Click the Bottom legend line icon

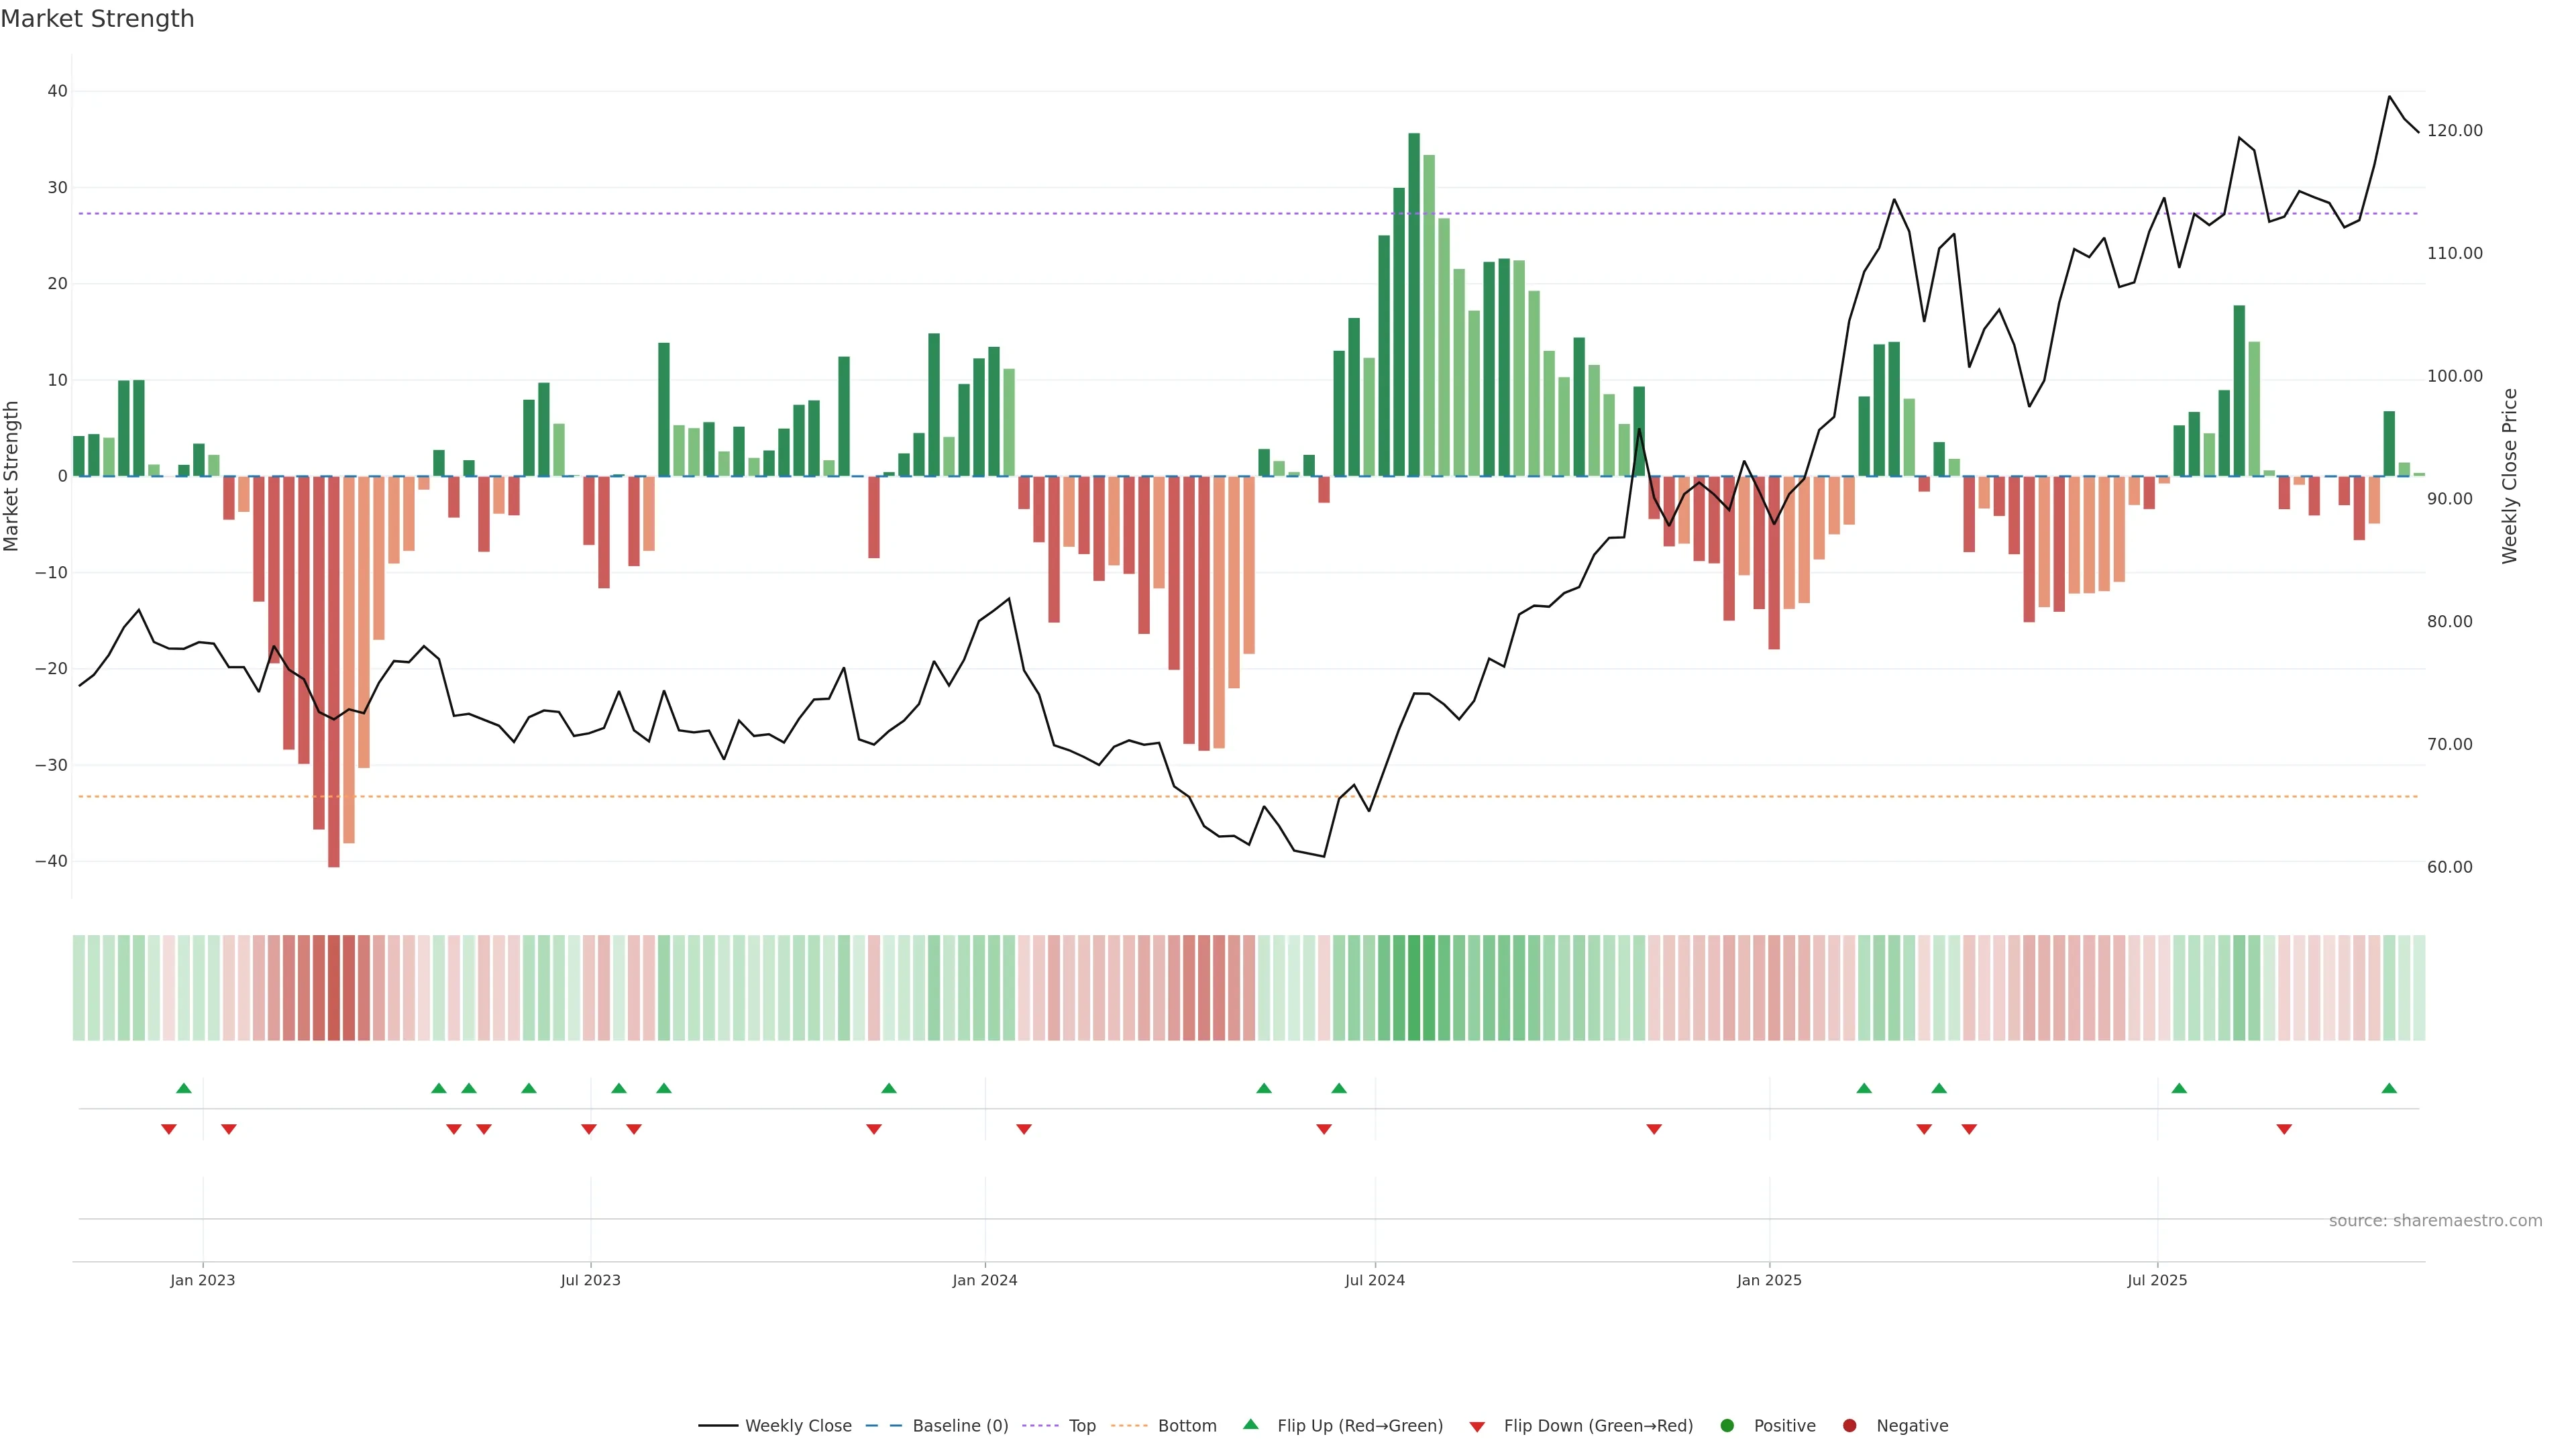coord(1129,1425)
